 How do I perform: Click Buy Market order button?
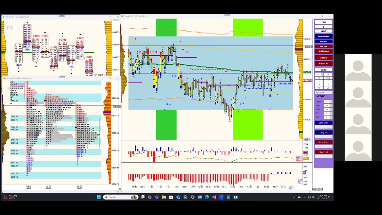(324, 36)
